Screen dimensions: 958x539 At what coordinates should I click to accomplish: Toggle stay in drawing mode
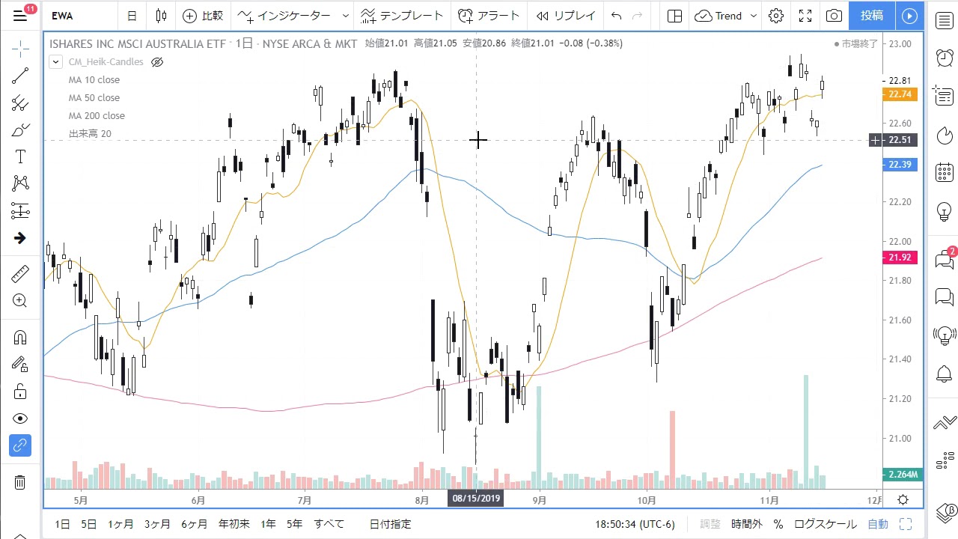pos(20,365)
